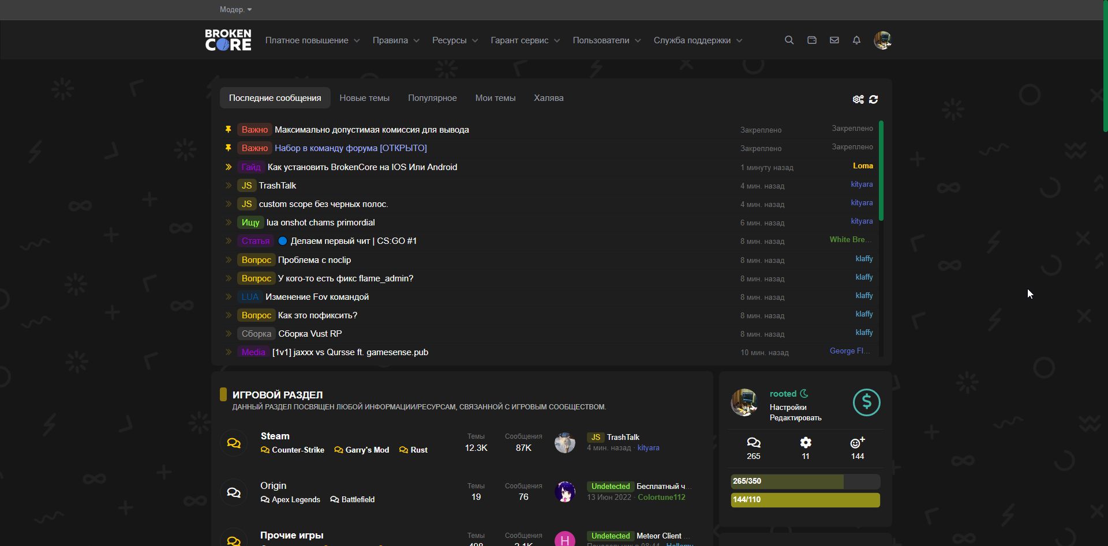
Task: Click the Apex Legends subforum icon
Action: [265, 500]
